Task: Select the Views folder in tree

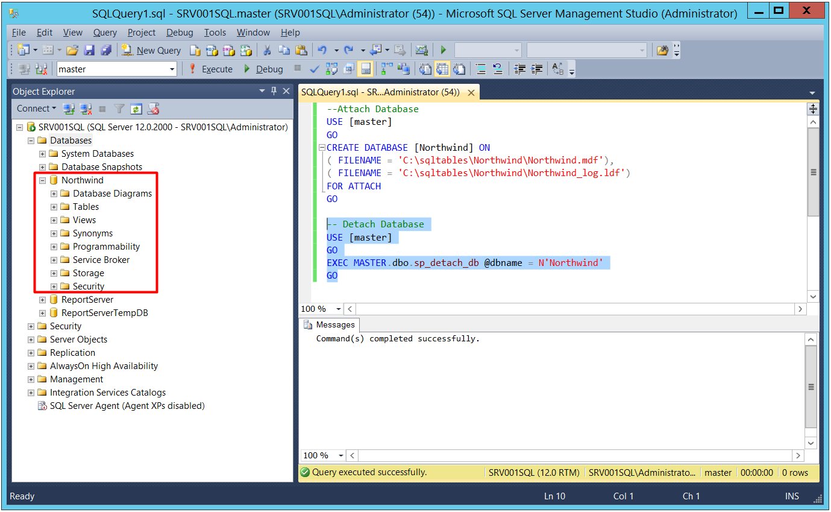Action: coord(84,220)
